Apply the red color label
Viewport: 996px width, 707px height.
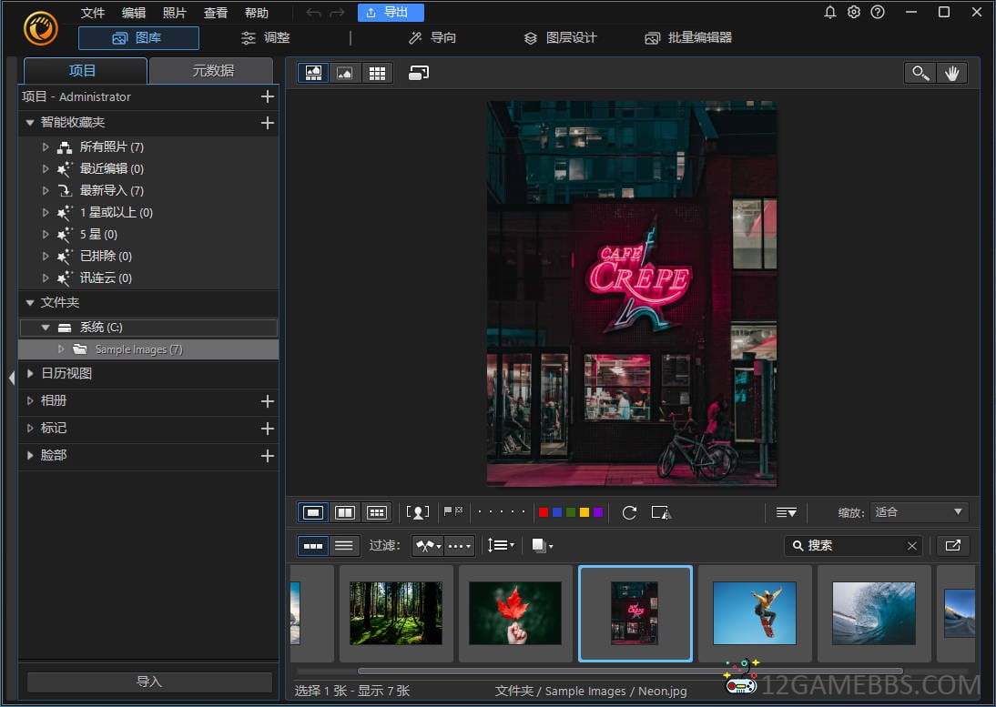tap(544, 512)
